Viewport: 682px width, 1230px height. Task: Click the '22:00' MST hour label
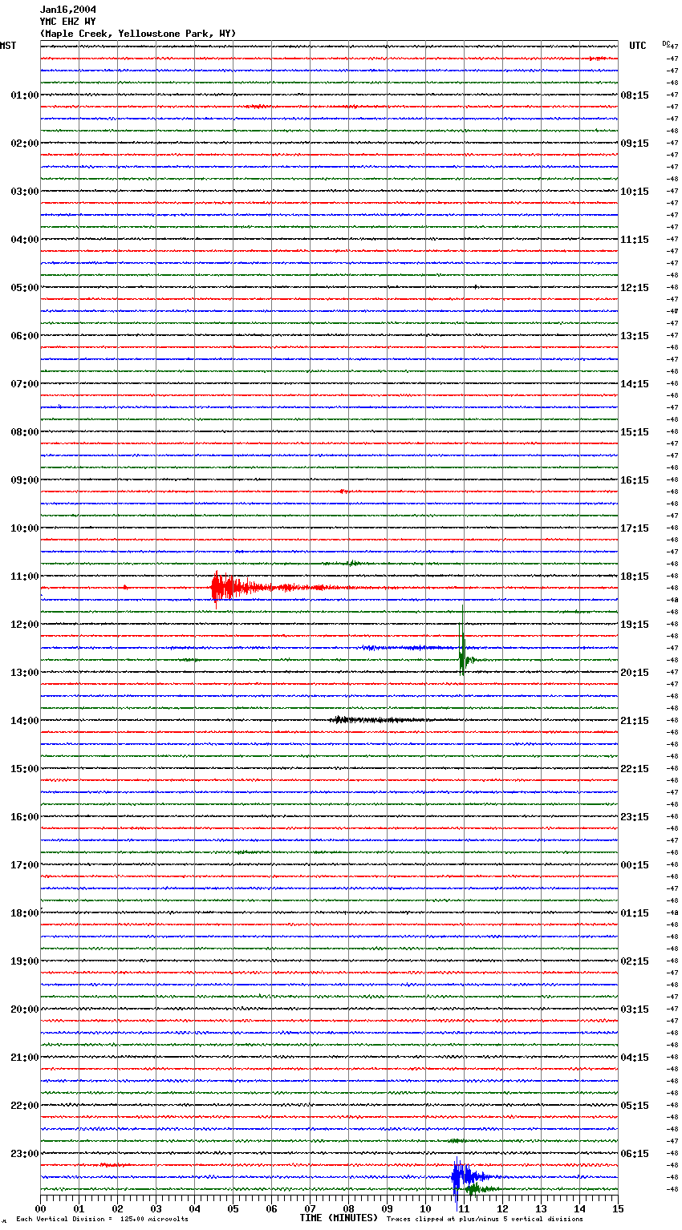(24, 1106)
